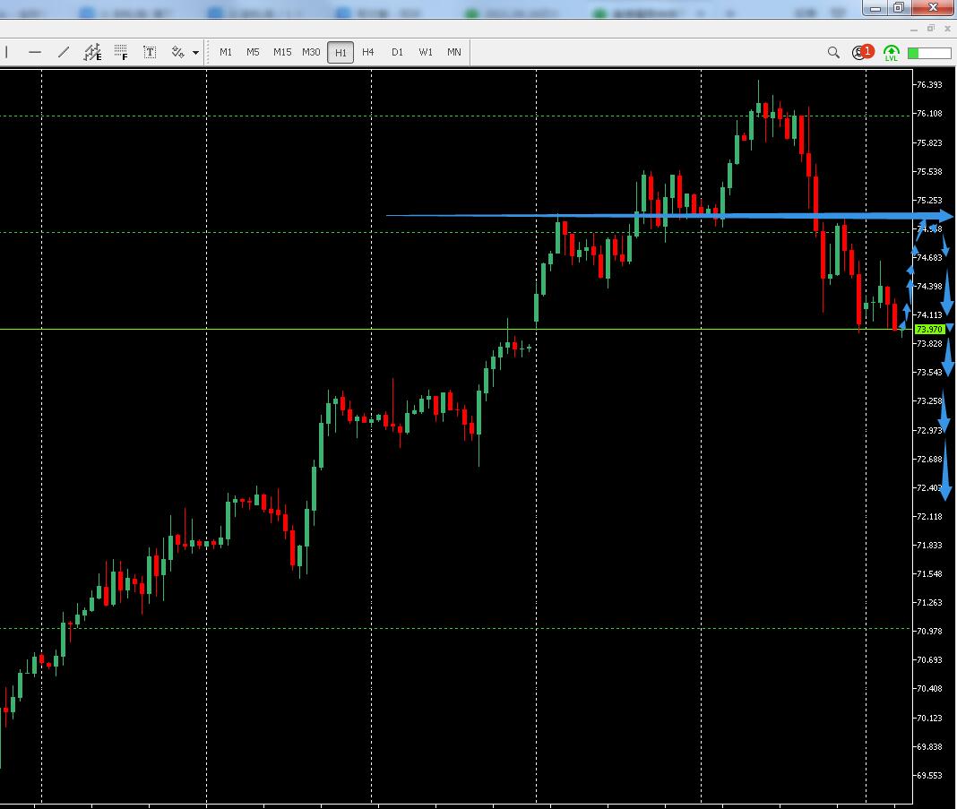Viewport: 957px width, 809px height.
Task: Select the vertical line drawing tool
Action: click(6, 53)
